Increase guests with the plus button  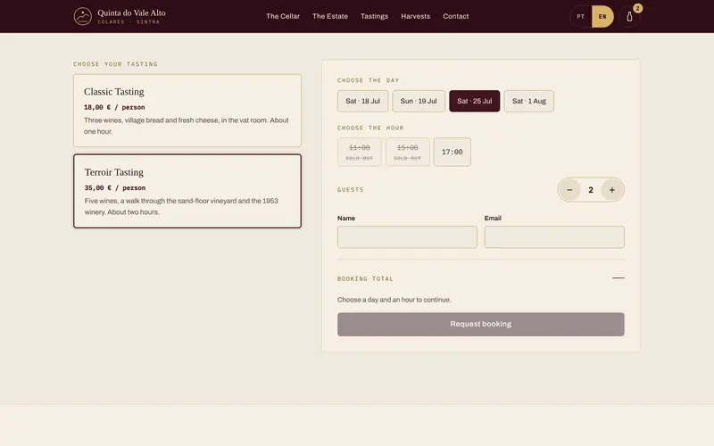tap(612, 190)
